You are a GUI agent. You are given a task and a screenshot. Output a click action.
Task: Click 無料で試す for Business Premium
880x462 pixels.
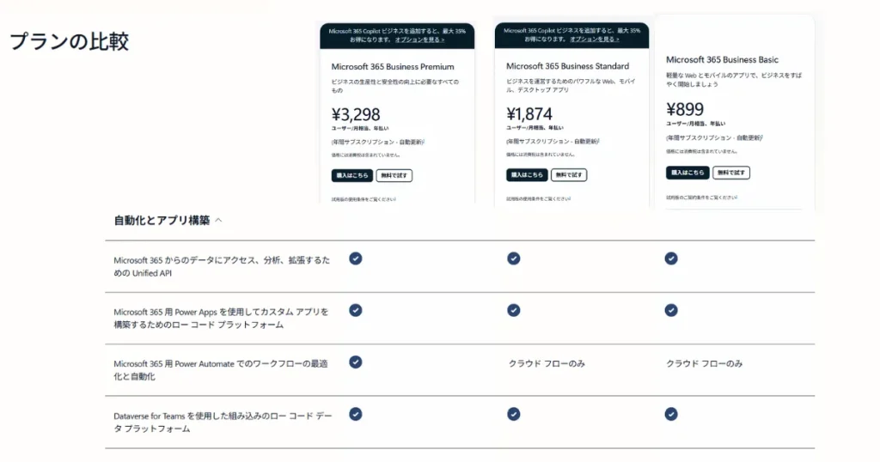(x=394, y=175)
